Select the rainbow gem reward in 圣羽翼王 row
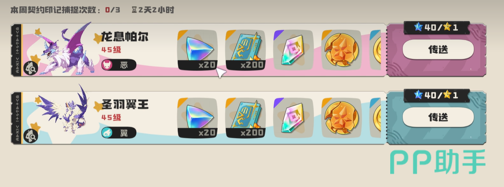 click(293, 118)
